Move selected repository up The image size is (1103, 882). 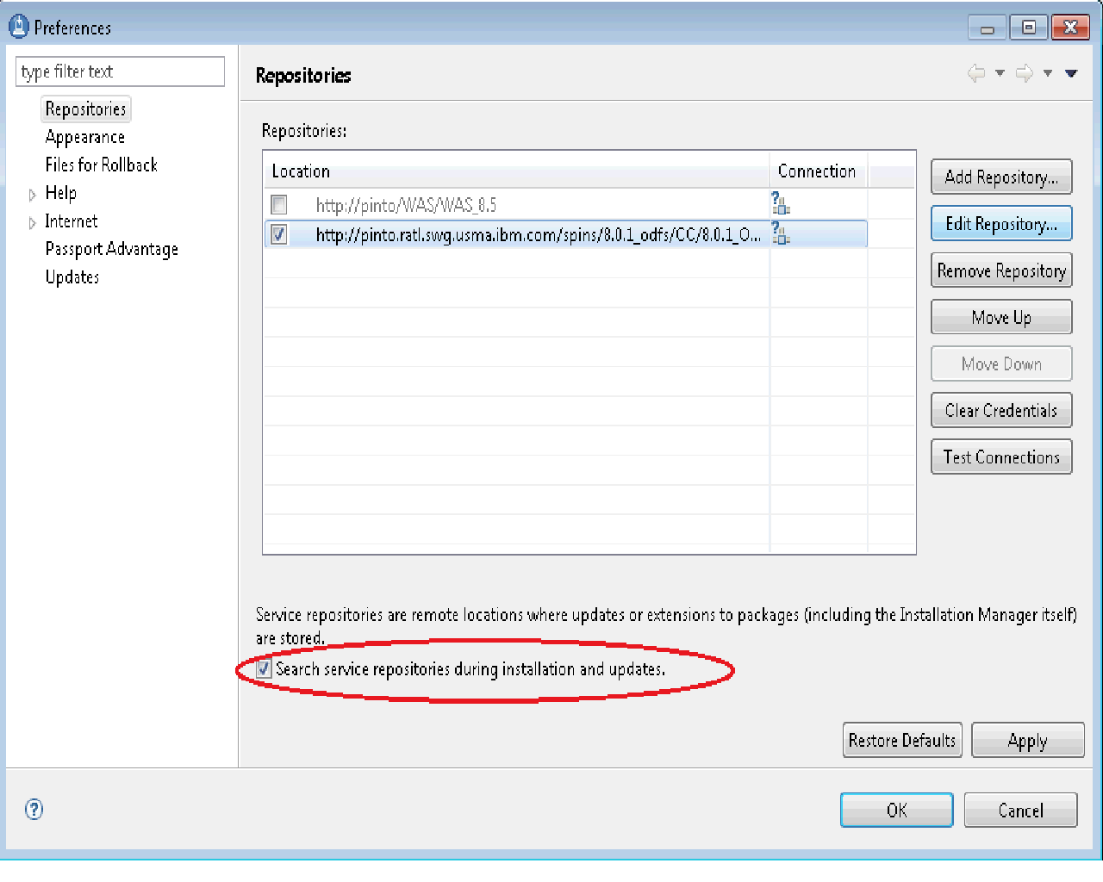click(x=1001, y=317)
